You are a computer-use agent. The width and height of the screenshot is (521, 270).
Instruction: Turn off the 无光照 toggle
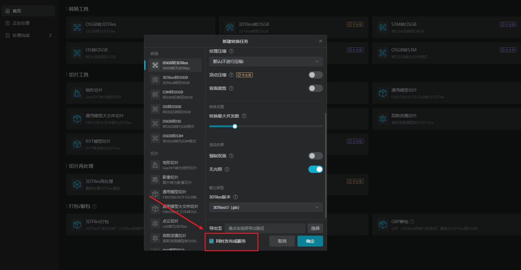(315, 169)
